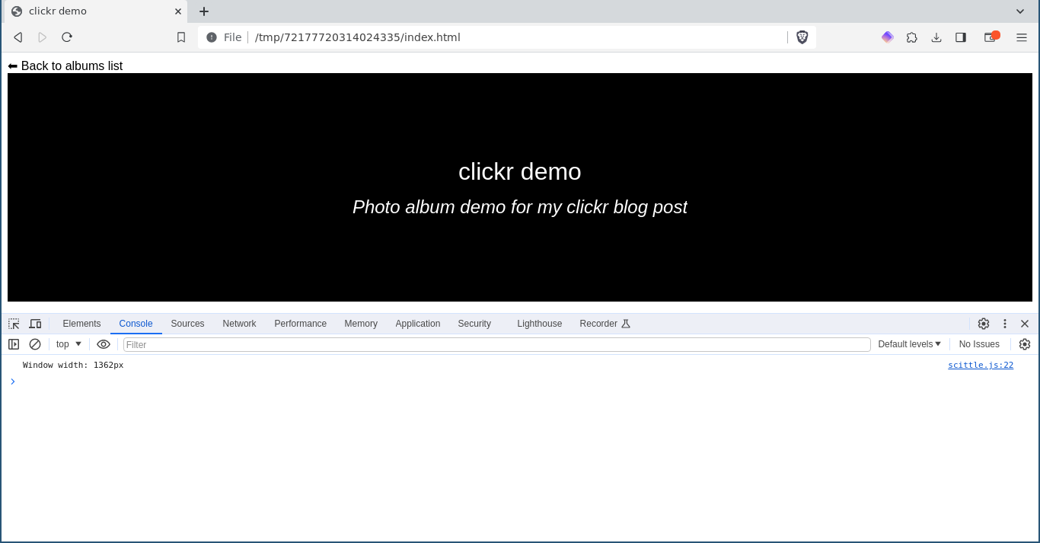The height and width of the screenshot is (543, 1040).
Task: Open console settings gear icon
Action: click(x=1025, y=344)
